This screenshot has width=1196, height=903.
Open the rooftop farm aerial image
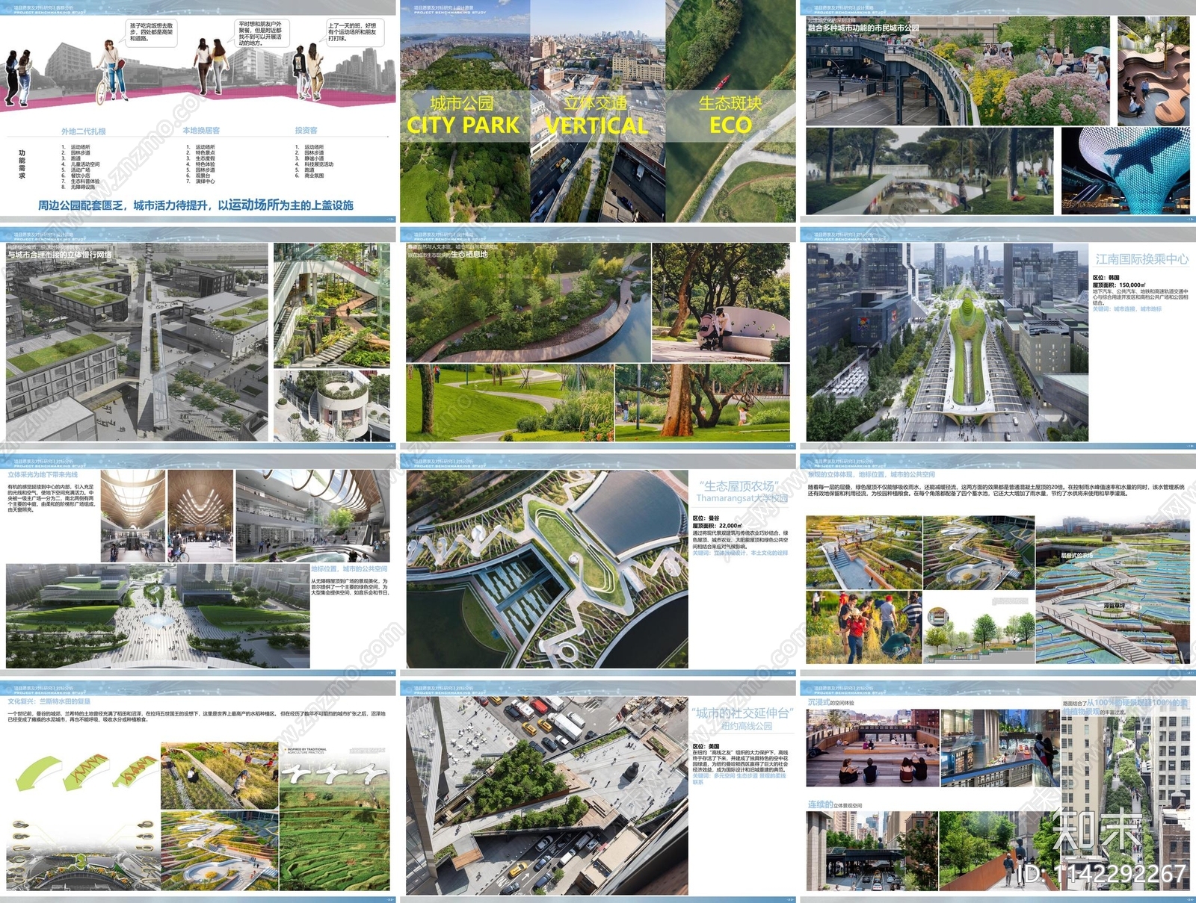tap(547, 569)
